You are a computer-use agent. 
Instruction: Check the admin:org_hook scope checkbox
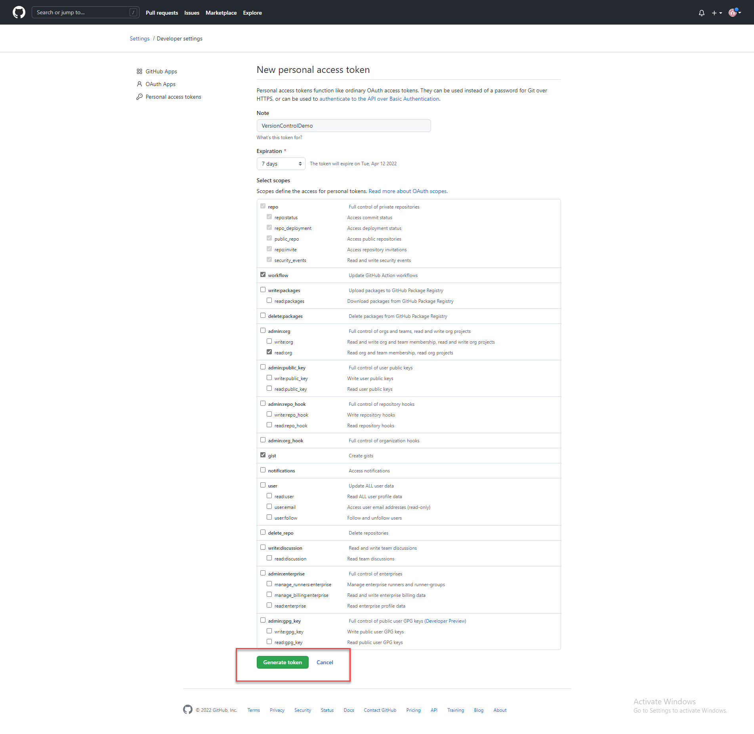click(263, 440)
